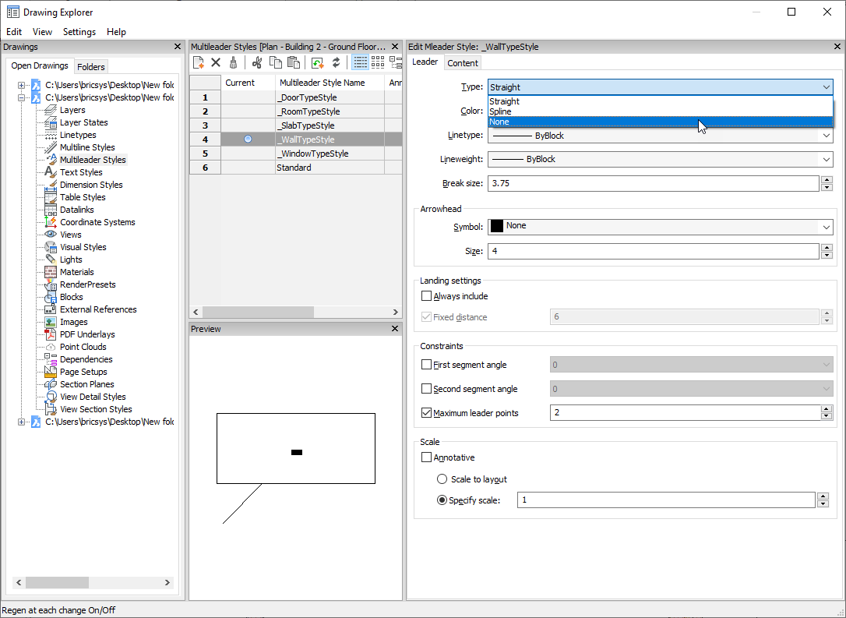Enable the Always include checkbox
846x618 pixels.
[426, 296]
